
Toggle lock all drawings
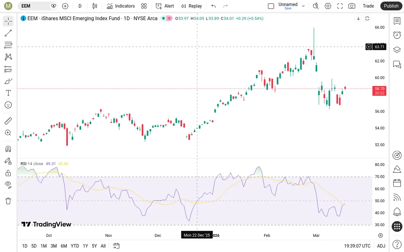(8, 173)
